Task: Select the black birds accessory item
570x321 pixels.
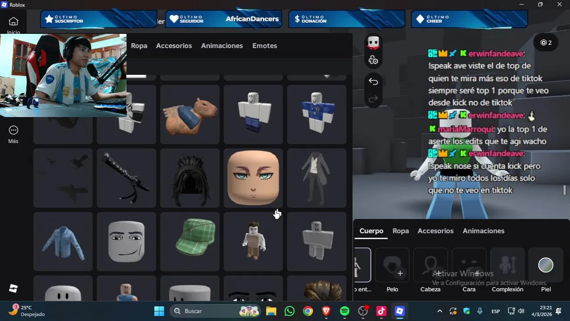Action: click(63, 178)
